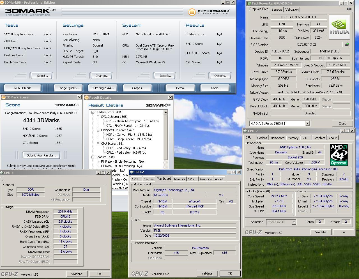Click Submit Your Results button

click(42, 155)
